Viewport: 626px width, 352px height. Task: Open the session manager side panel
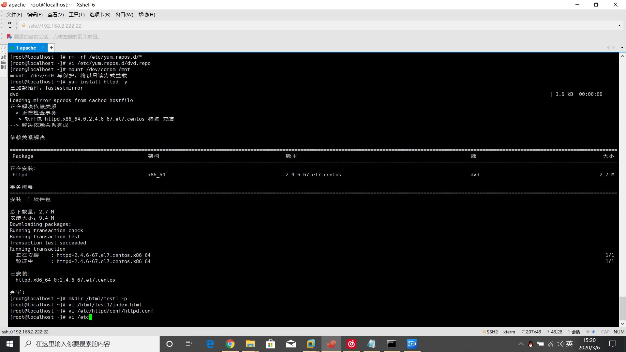[4, 58]
